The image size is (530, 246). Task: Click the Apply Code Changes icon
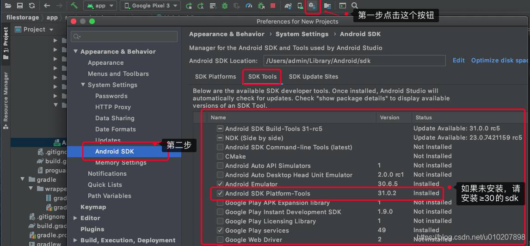tap(213, 6)
